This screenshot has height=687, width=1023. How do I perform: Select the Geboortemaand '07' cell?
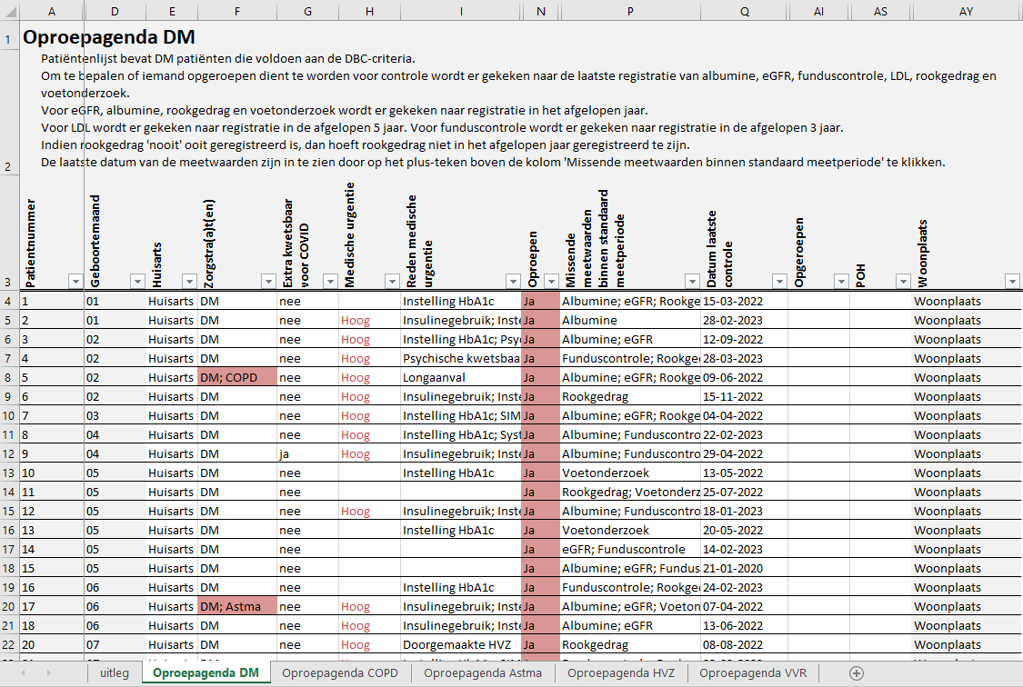pos(115,644)
